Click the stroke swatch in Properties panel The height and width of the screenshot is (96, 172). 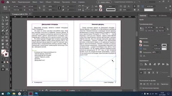pyautogui.click(x=141, y=45)
